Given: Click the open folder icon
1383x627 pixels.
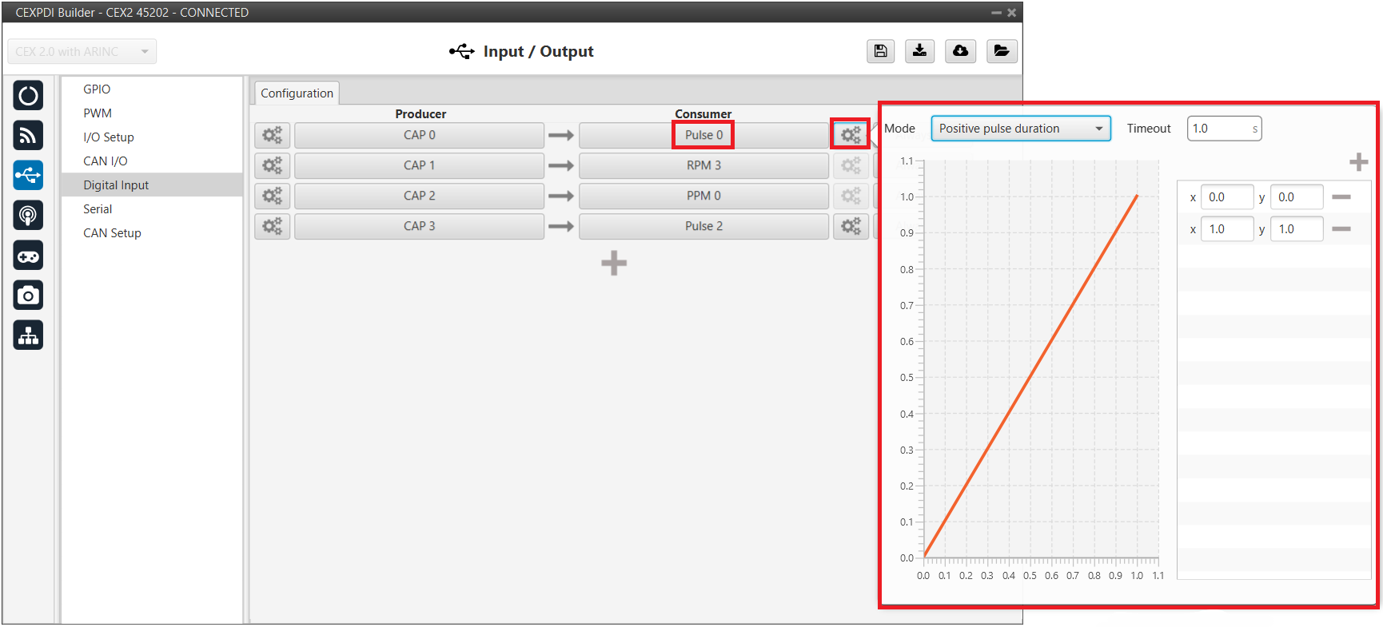Looking at the screenshot, I should (x=1001, y=51).
